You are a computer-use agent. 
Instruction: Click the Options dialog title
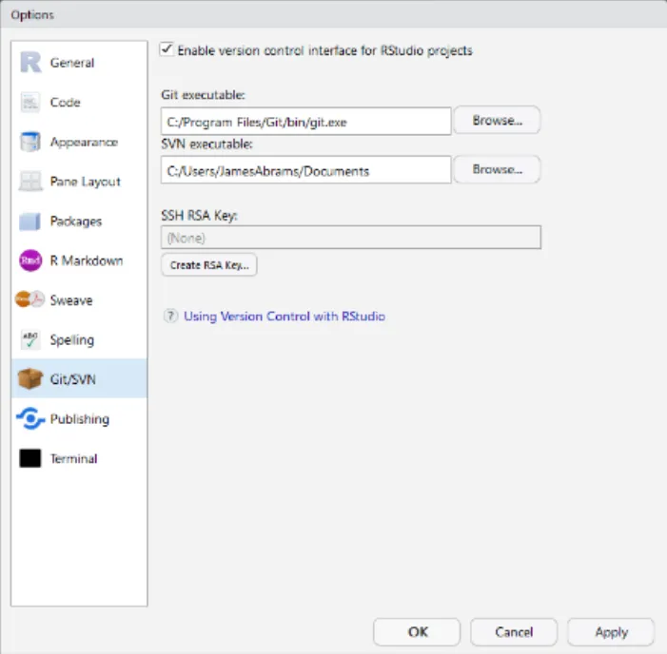click(32, 15)
